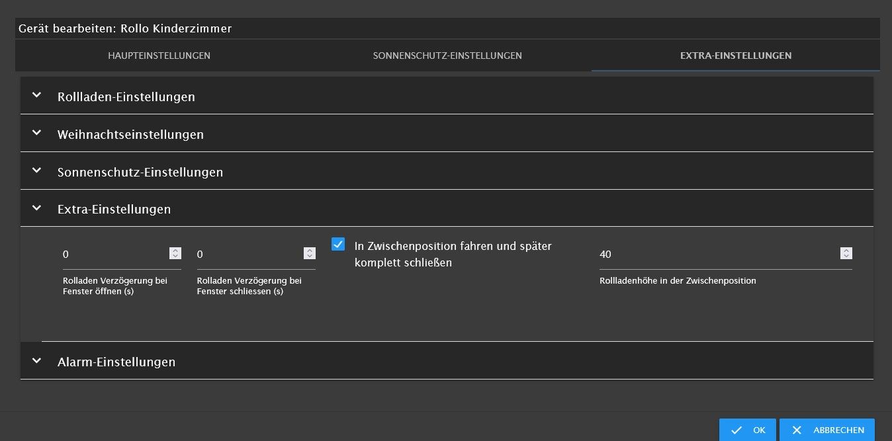
Task: Confirm with the OK button
Action: pos(748,430)
